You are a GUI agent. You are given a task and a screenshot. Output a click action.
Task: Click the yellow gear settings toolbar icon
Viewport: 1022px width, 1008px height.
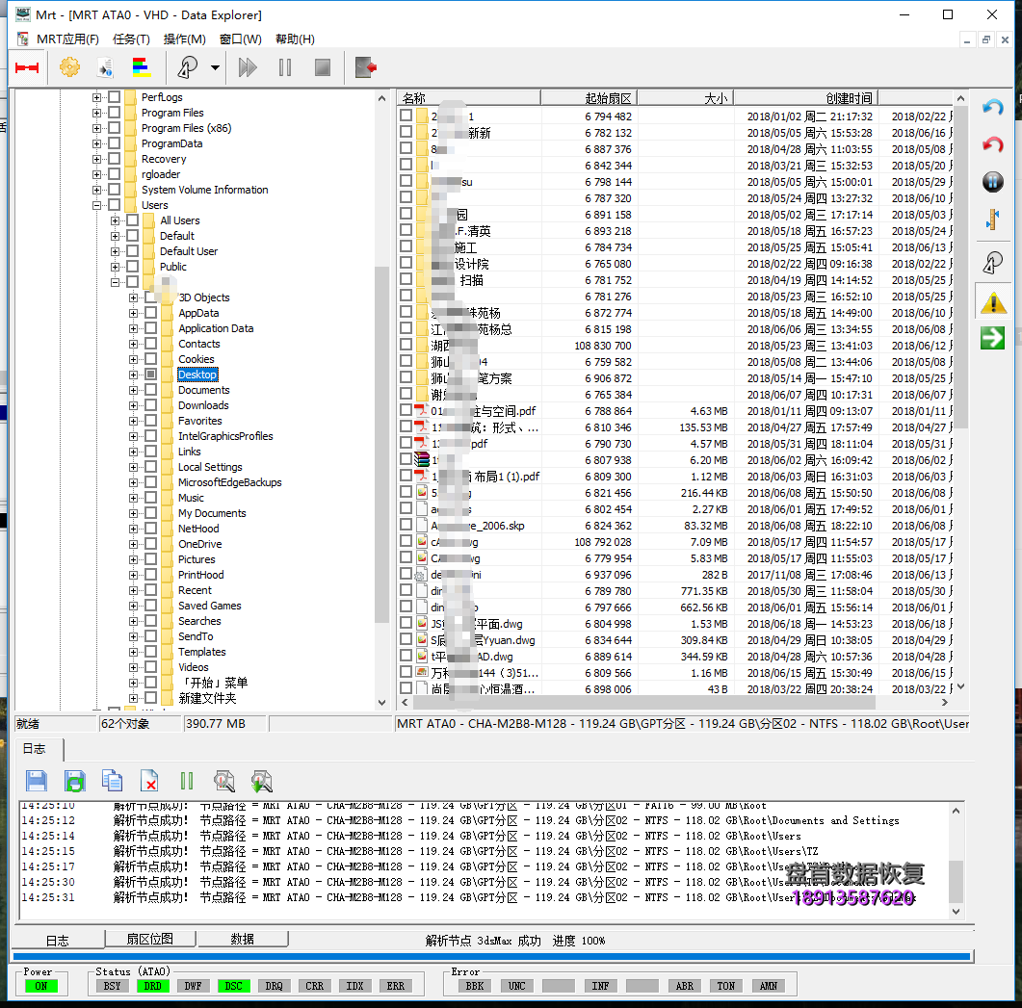pos(69,67)
